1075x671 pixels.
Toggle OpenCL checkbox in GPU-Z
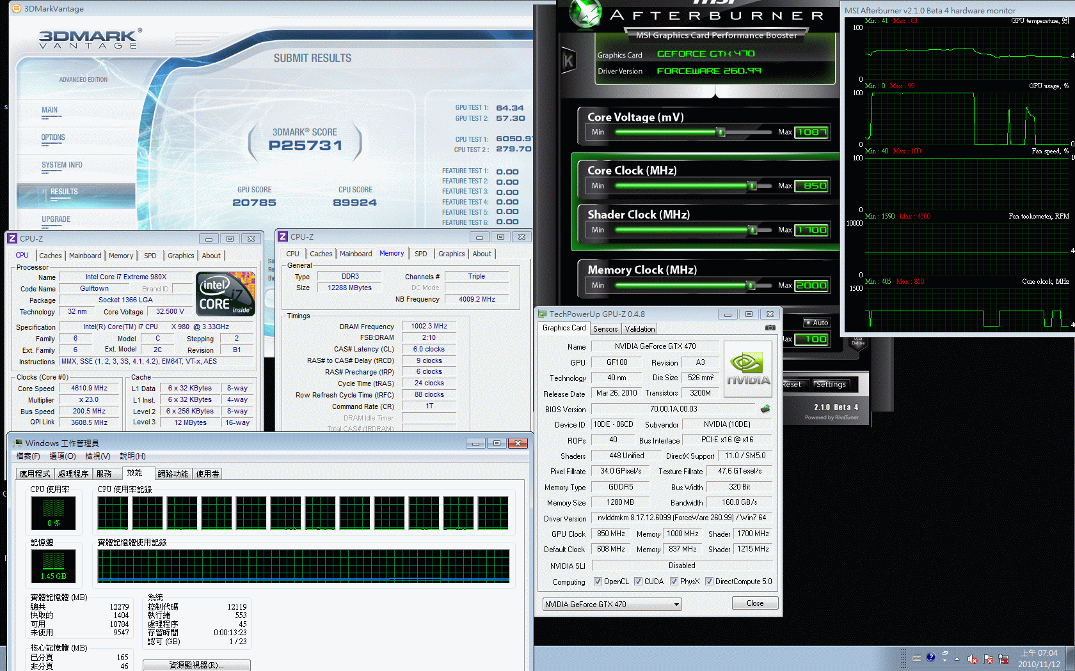click(598, 582)
